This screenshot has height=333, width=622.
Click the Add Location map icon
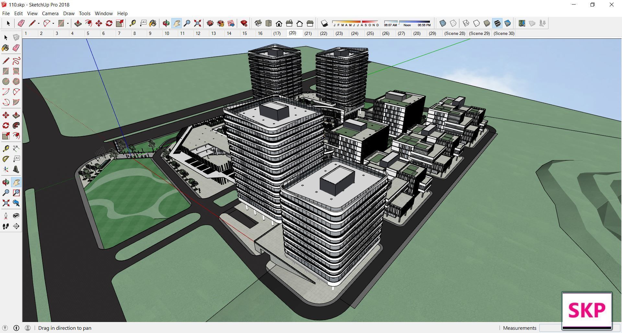point(522,23)
